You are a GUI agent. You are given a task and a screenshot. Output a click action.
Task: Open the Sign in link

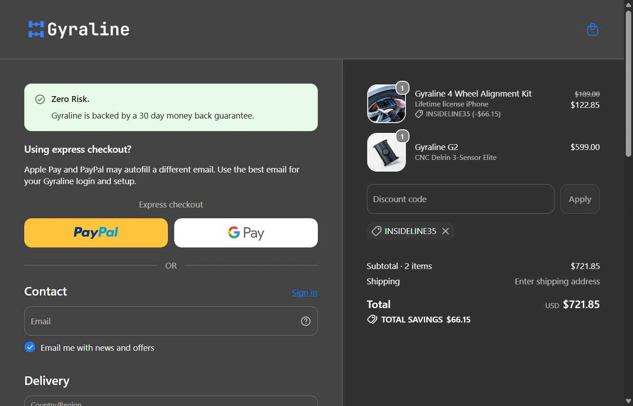[x=304, y=292]
